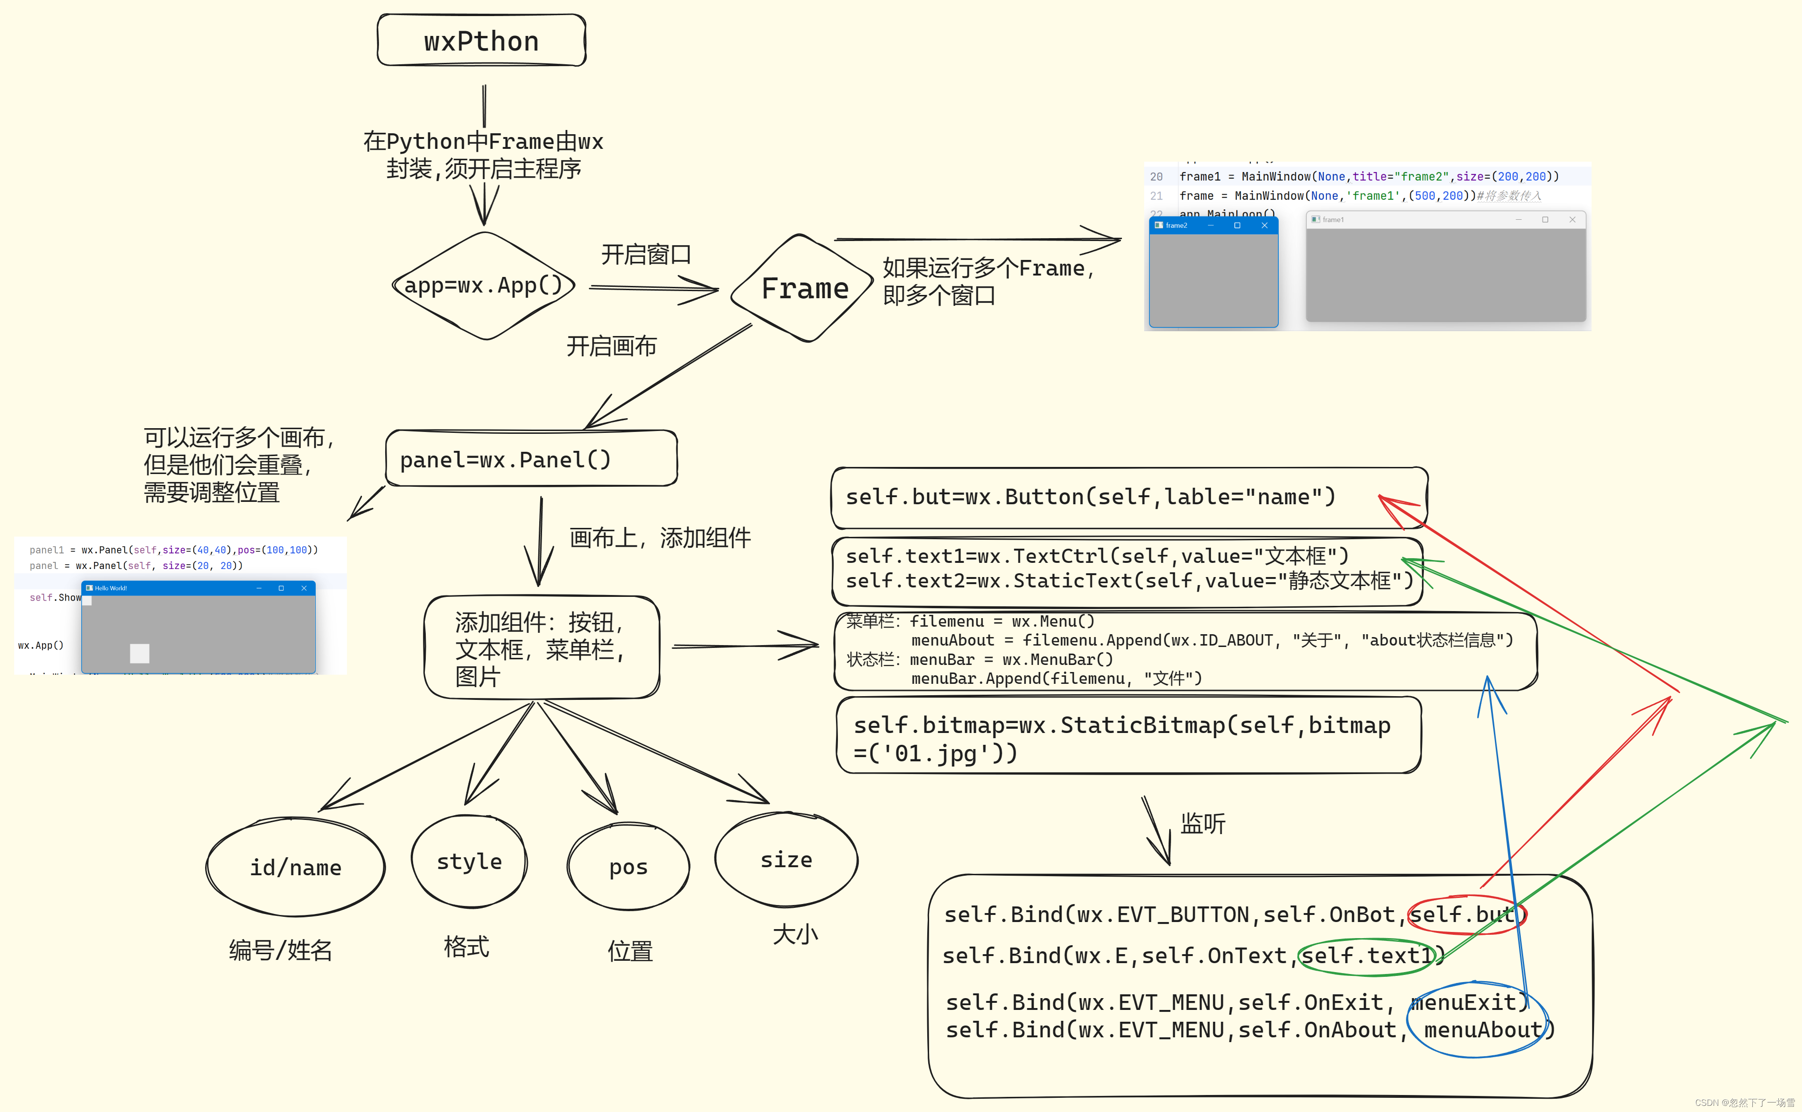This screenshot has width=1802, height=1112.
Task: Minimize the Hello World! window
Action: click(259, 588)
